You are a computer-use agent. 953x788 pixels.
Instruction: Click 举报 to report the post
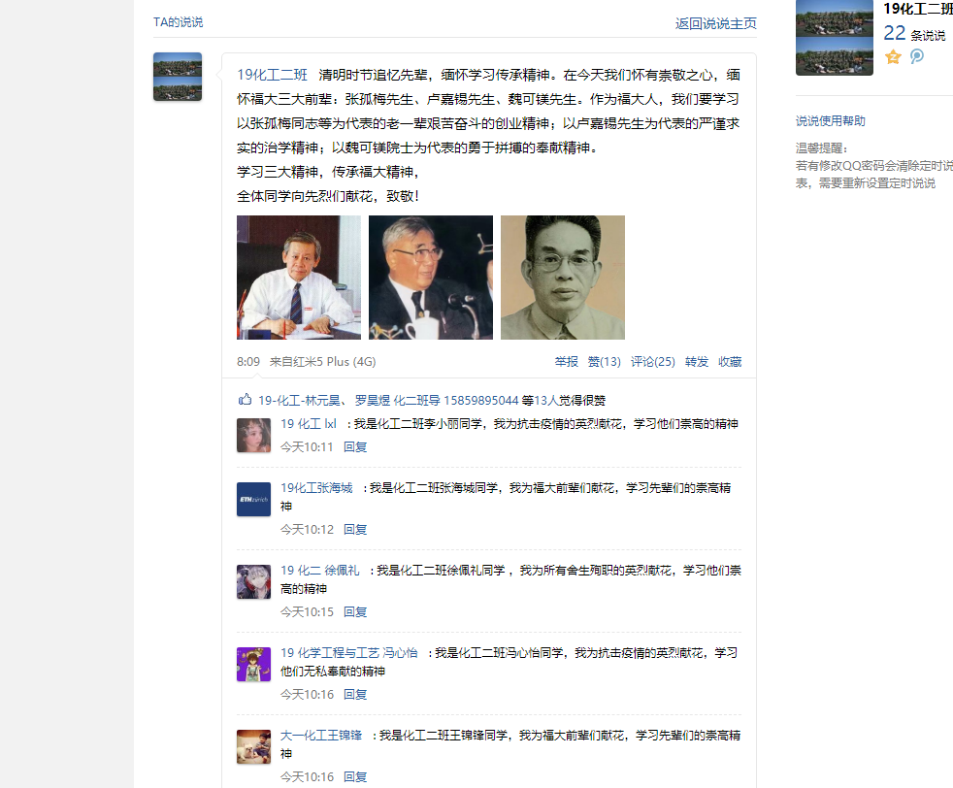567,362
